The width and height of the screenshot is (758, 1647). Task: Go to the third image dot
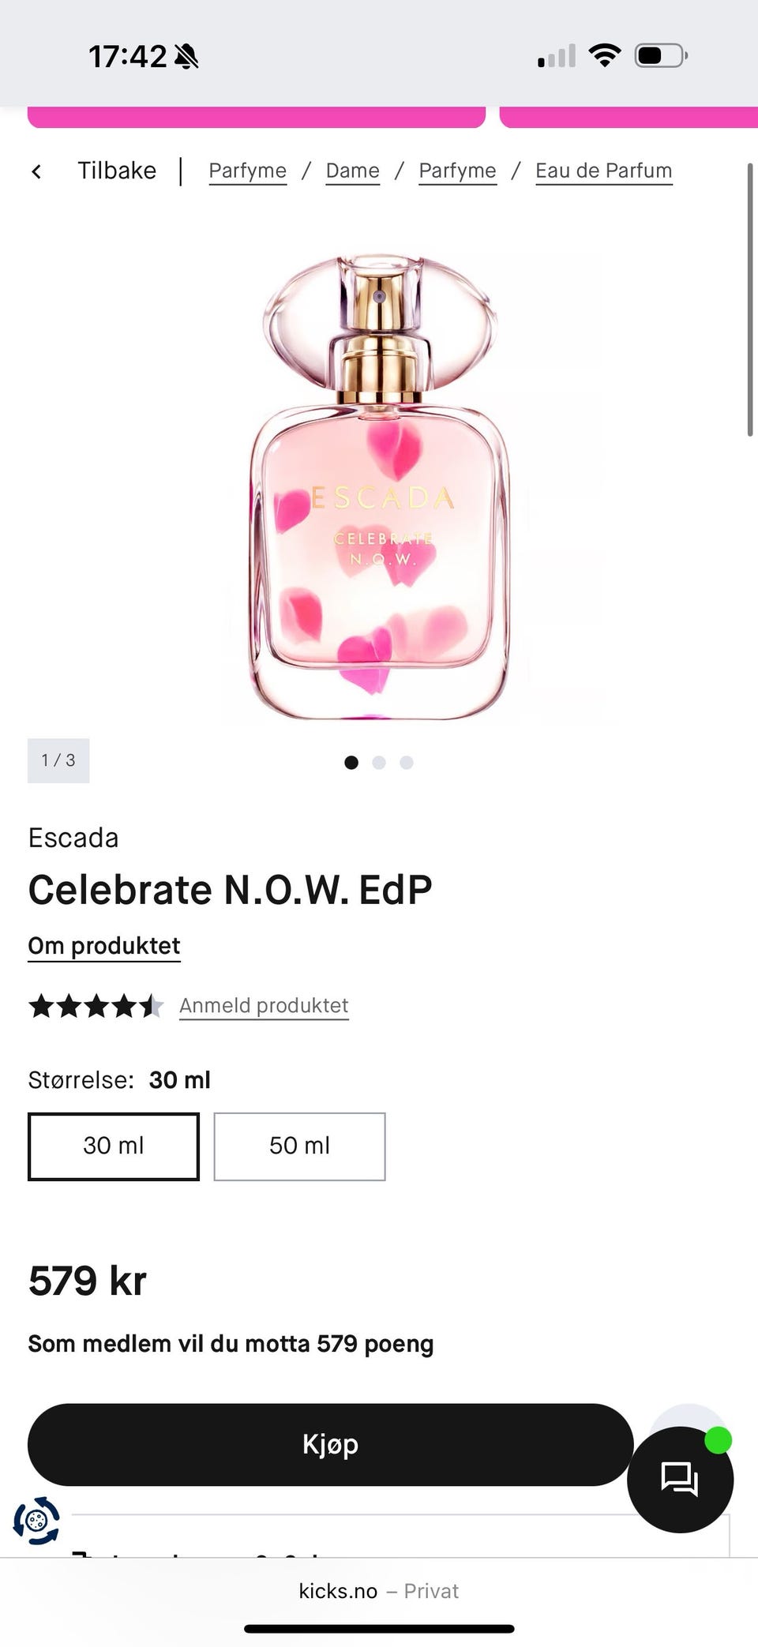[x=407, y=762]
